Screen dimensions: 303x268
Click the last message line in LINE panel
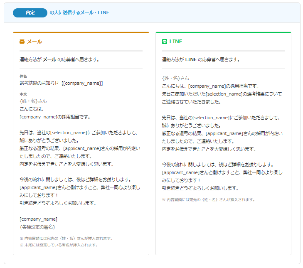click(x=200, y=188)
